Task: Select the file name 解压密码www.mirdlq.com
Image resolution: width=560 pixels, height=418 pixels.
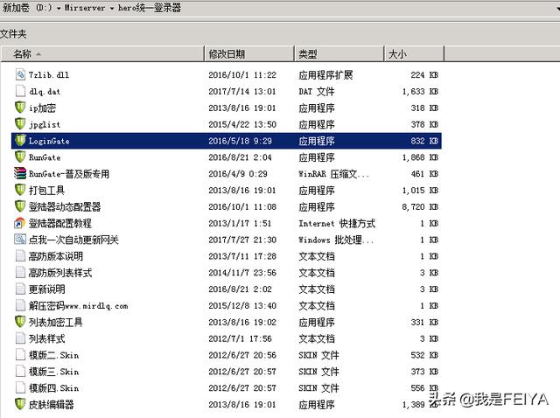Action: [78, 305]
